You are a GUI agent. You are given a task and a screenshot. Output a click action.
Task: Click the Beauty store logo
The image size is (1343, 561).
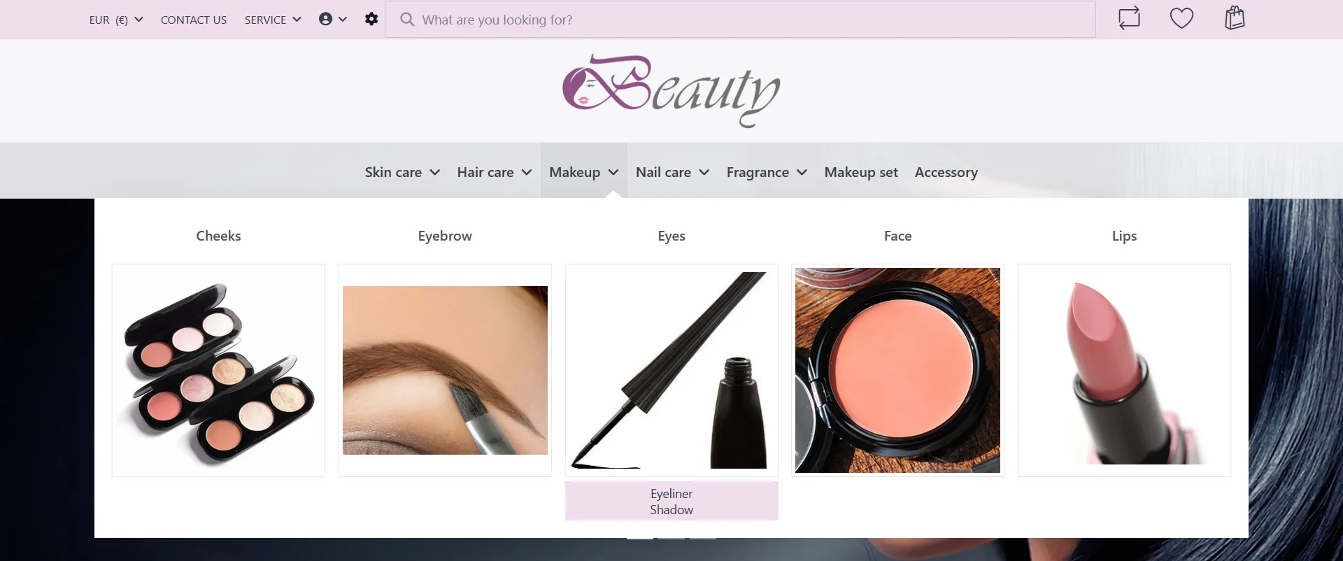pos(671,91)
